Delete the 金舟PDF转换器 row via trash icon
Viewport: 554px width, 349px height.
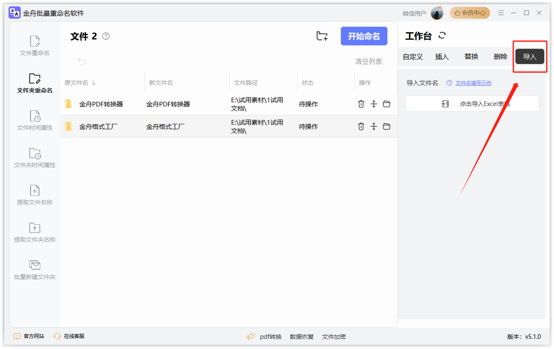[x=361, y=104]
